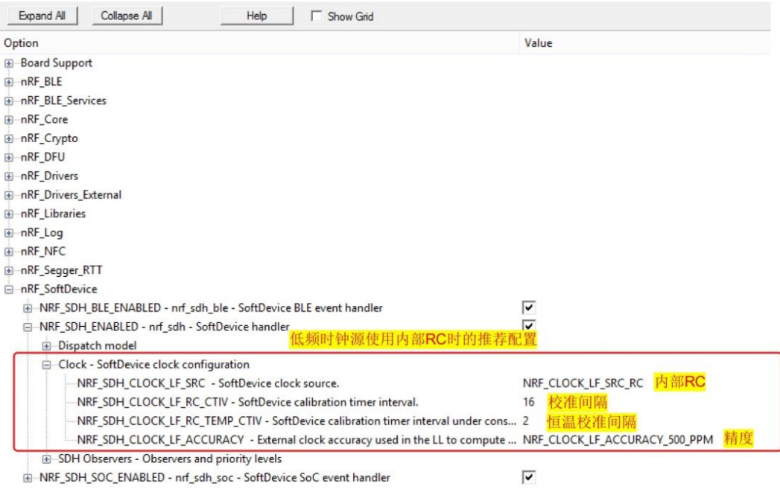
Task: Expand the nRF_Log node
Action: pos(9,233)
